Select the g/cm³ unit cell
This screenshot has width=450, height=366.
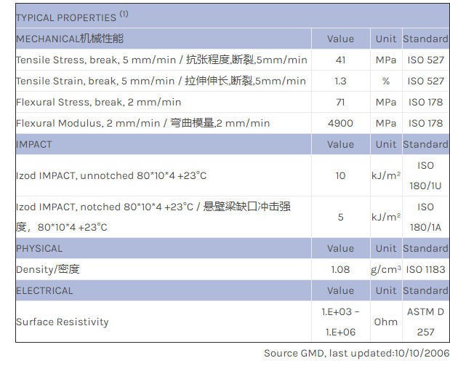click(x=386, y=269)
